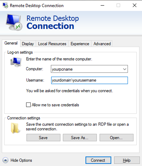Select the Experience tab

pyautogui.click(x=80, y=44)
